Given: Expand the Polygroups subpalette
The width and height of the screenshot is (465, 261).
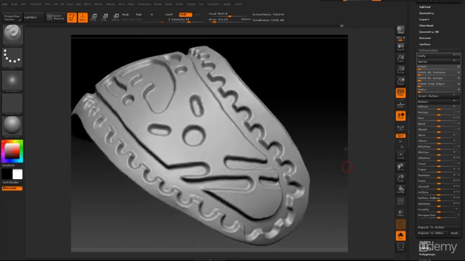Looking at the screenshot, I should (427, 254).
